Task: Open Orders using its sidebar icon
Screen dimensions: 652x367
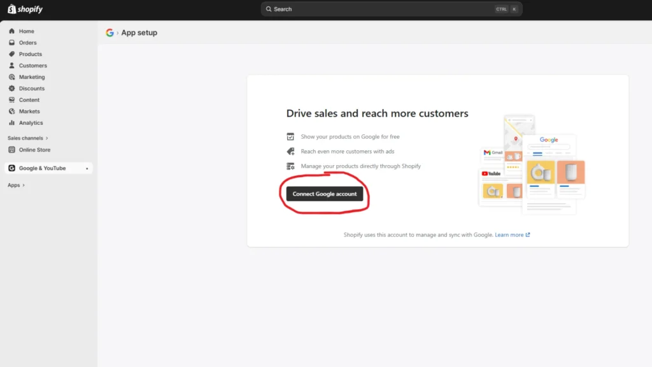Action: click(x=13, y=42)
